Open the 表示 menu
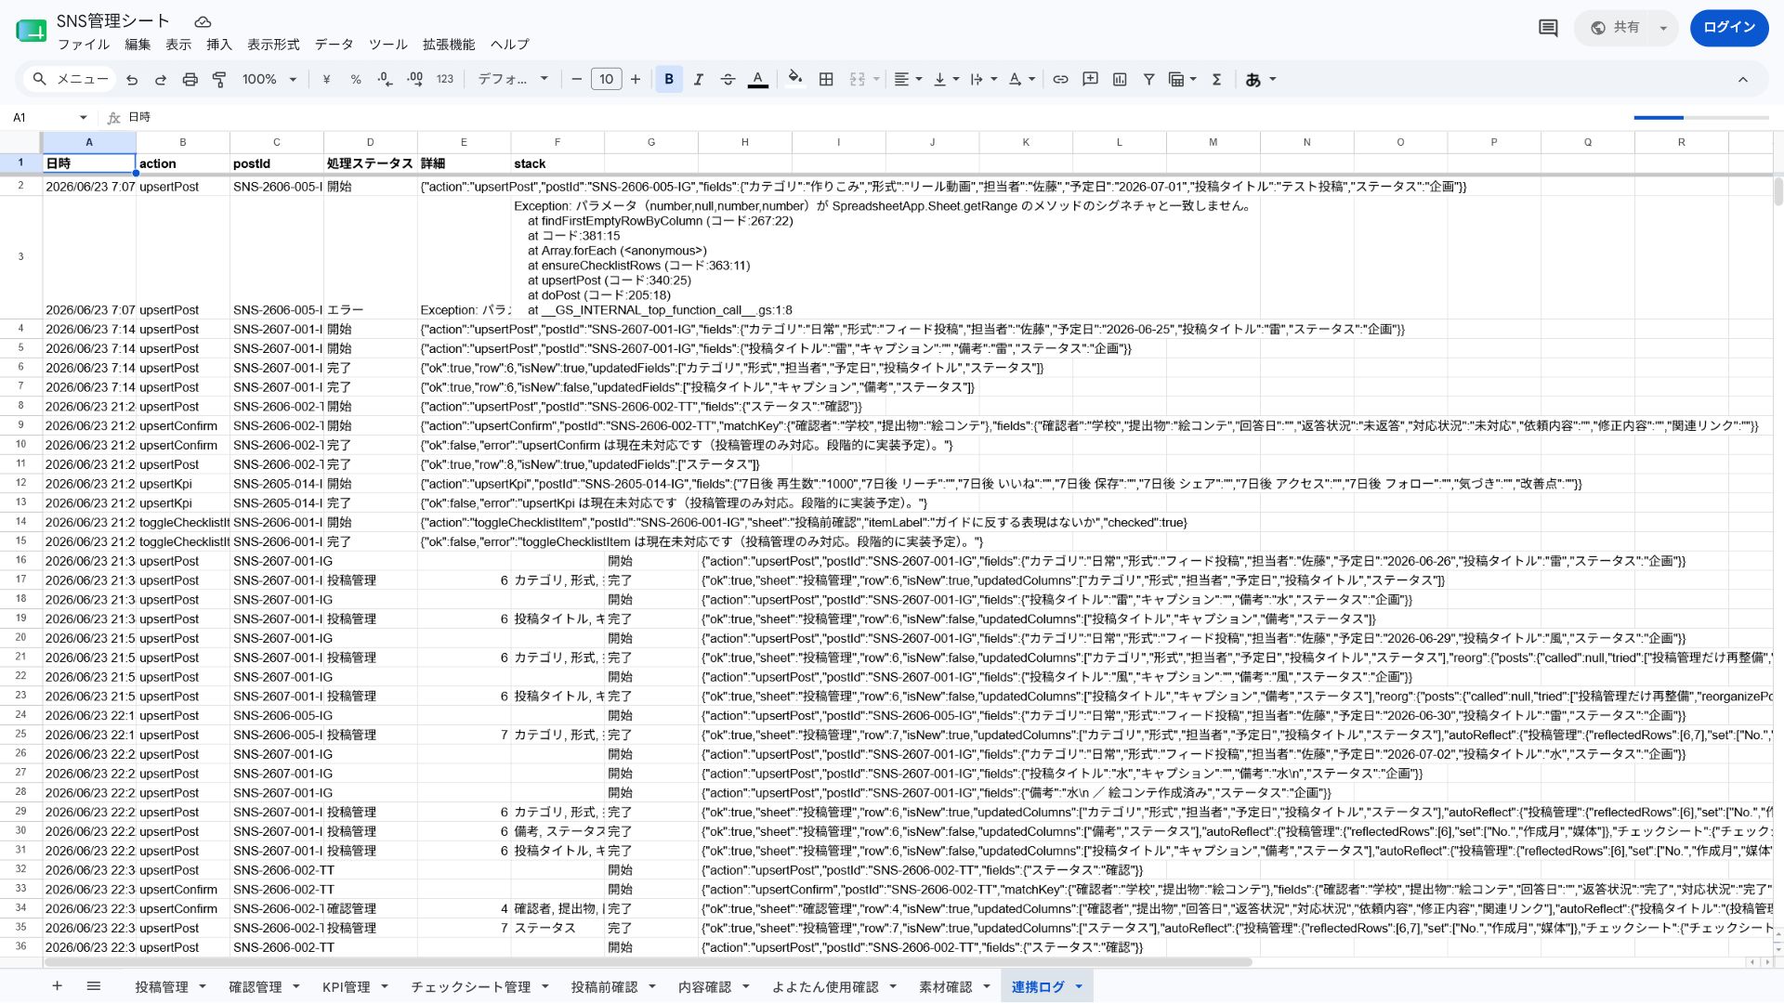This screenshot has height=1003, width=1784. [x=178, y=45]
